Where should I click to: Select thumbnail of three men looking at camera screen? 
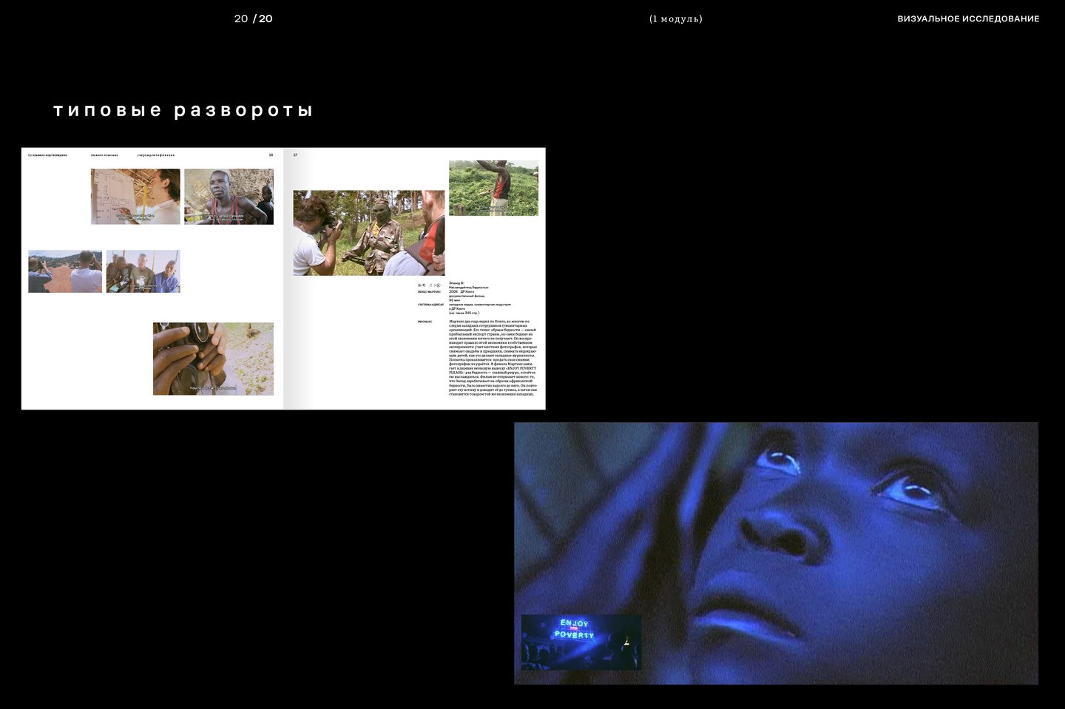click(x=143, y=271)
